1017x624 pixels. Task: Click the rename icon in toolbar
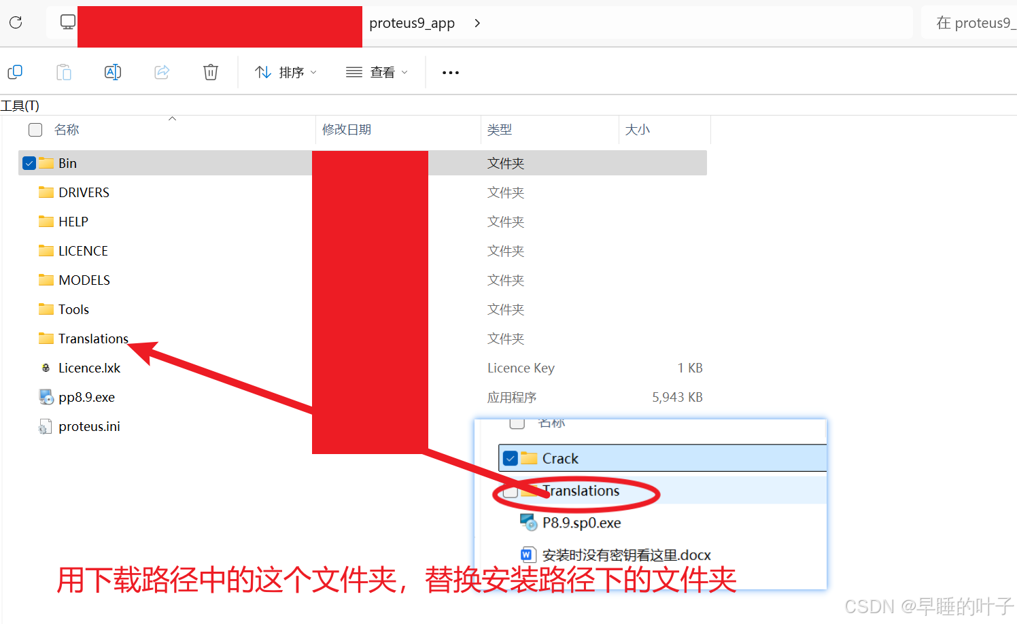[x=113, y=72]
